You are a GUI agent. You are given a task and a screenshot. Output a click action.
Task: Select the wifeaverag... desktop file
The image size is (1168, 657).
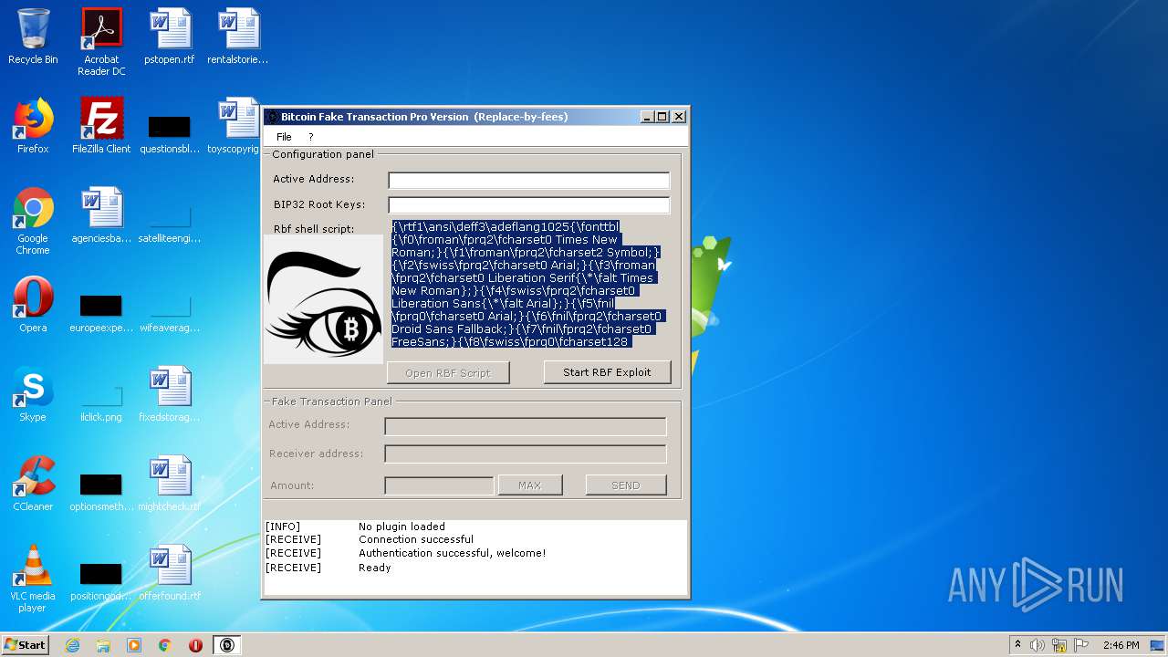click(x=170, y=312)
